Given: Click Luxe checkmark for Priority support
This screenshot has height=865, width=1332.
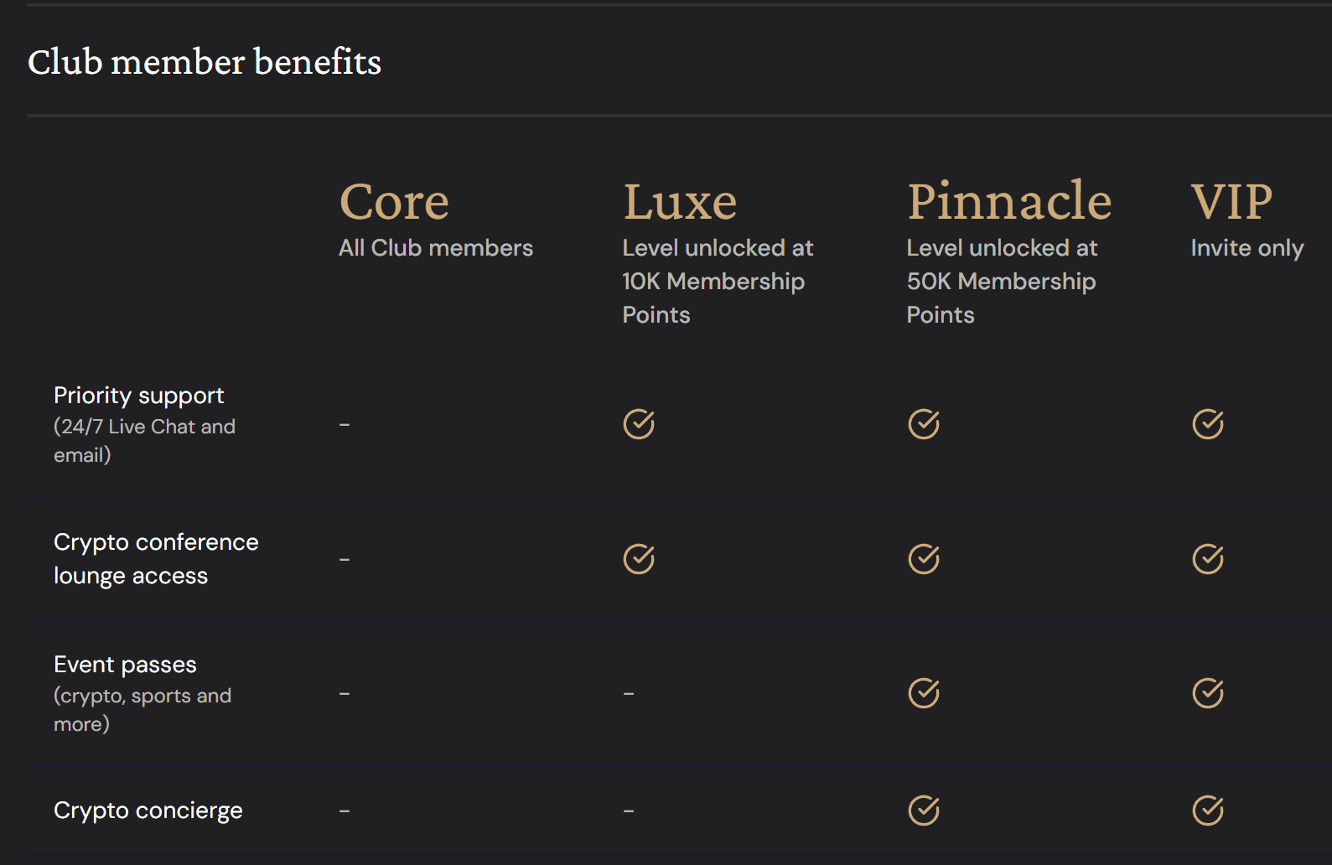Looking at the screenshot, I should click(x=639, y=424).
